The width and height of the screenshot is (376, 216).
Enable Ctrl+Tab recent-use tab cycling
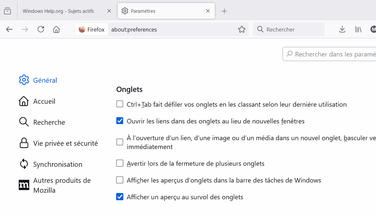(x=120, y=104)
